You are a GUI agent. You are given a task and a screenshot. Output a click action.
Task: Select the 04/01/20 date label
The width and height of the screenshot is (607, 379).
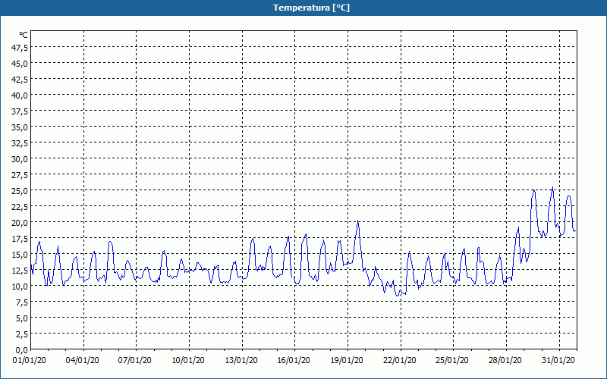coord(83,361)
